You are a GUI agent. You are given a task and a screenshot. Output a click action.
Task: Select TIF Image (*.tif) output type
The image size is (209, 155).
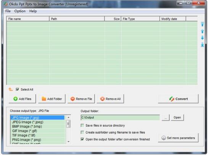[37, 135]
